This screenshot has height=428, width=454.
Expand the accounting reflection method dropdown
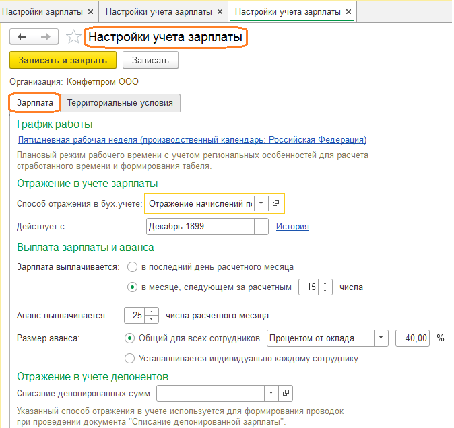pos(261,203)
